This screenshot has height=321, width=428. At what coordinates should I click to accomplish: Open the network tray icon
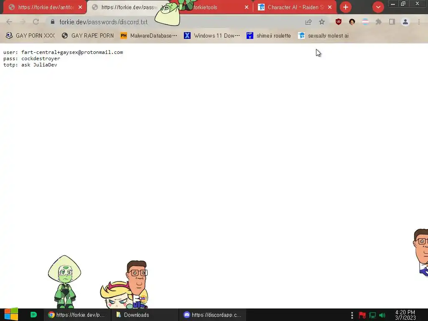pos(372,315)
